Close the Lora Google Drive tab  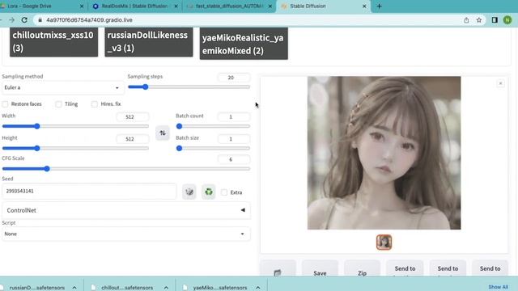point(82,6)
